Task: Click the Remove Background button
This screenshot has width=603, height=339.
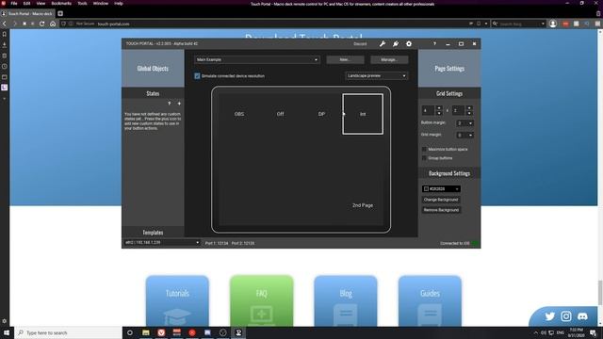Action: [441, 210]
